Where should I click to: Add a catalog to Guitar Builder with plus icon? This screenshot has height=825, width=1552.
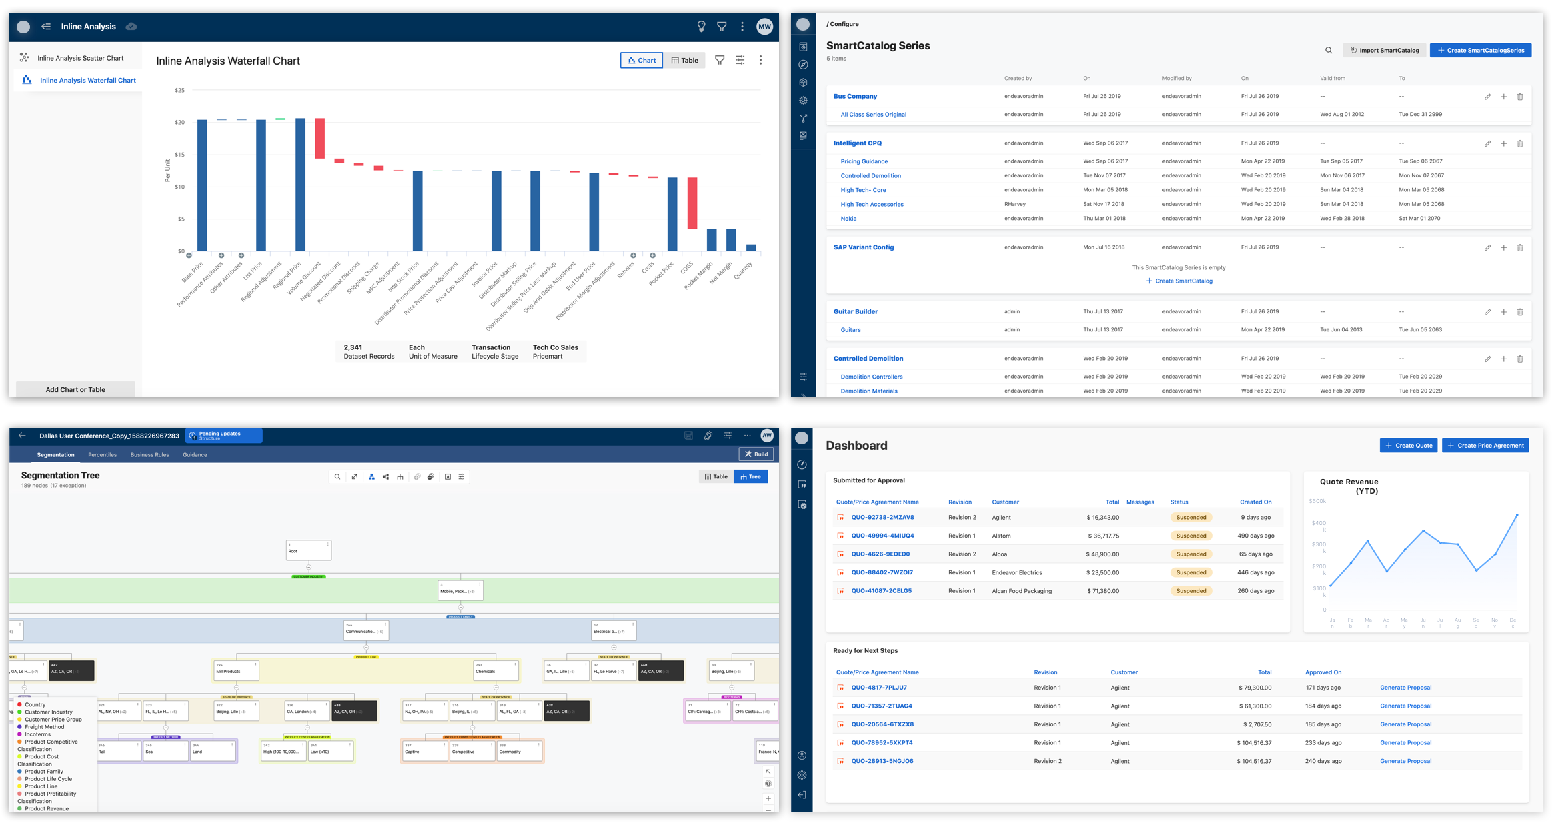[x=1503, y=312]
